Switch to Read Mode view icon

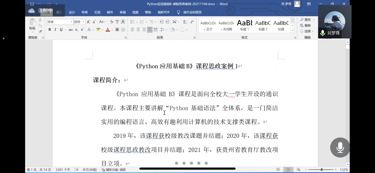[x=278, y=169]
